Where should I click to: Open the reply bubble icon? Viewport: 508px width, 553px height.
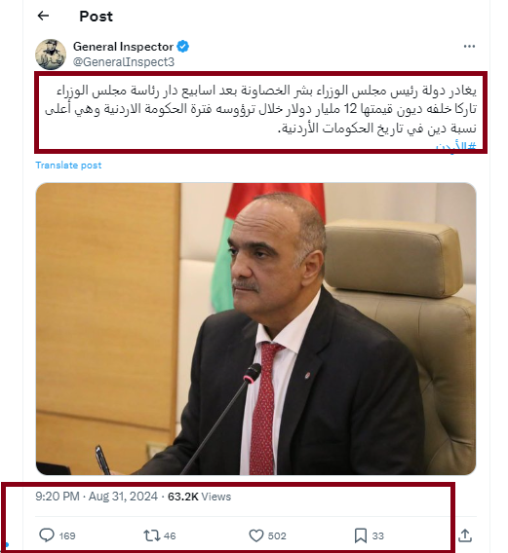(x=46, y=535)
